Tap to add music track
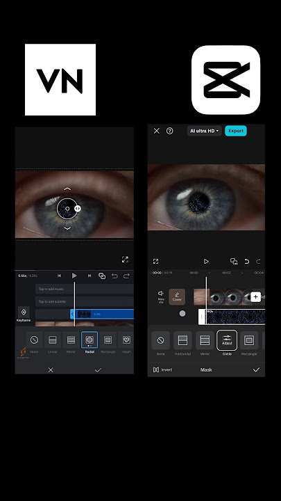The image size is (281, 501). (85, 289)
